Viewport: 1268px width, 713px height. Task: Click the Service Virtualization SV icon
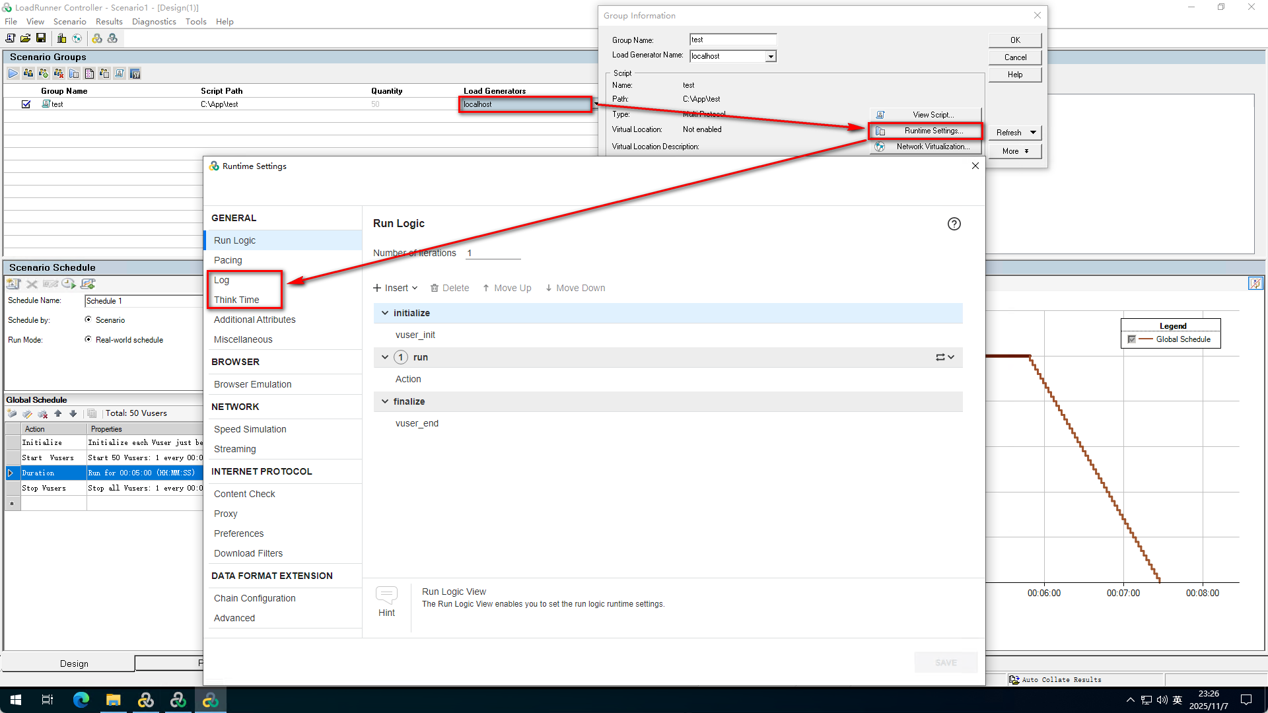pyautogui.click(x=135, y=73)
